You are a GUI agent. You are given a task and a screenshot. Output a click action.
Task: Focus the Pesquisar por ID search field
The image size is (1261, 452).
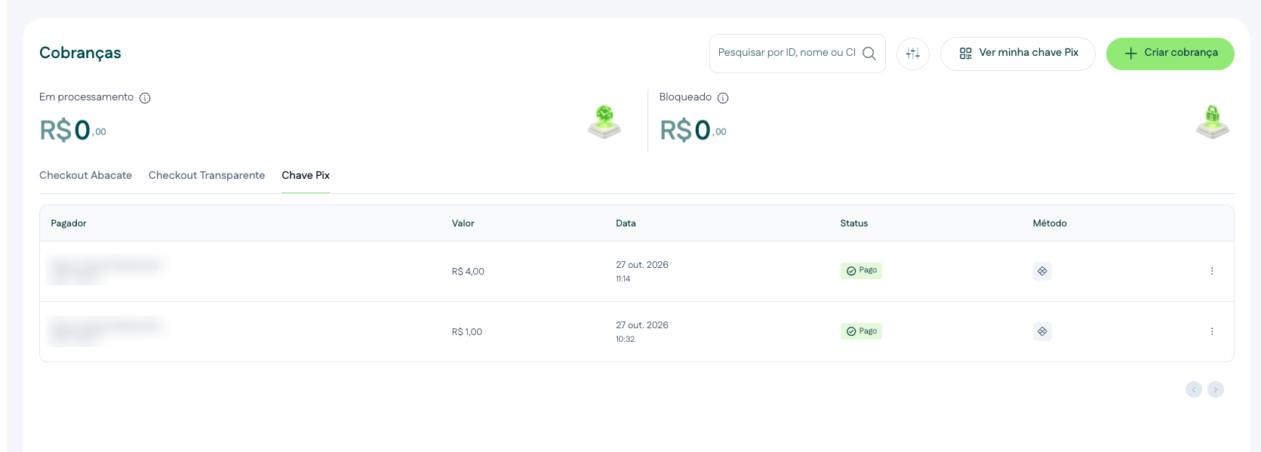click(x=787, y=53)
